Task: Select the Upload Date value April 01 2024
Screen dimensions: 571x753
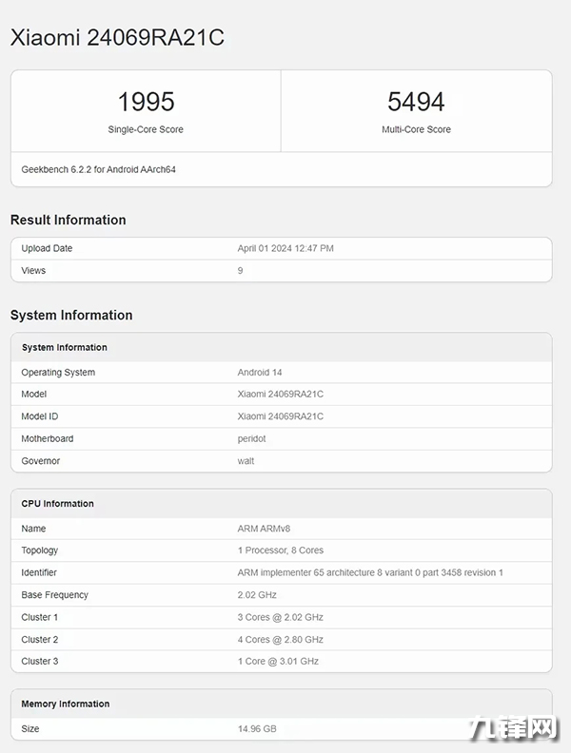Action: (x=285, y=248)
